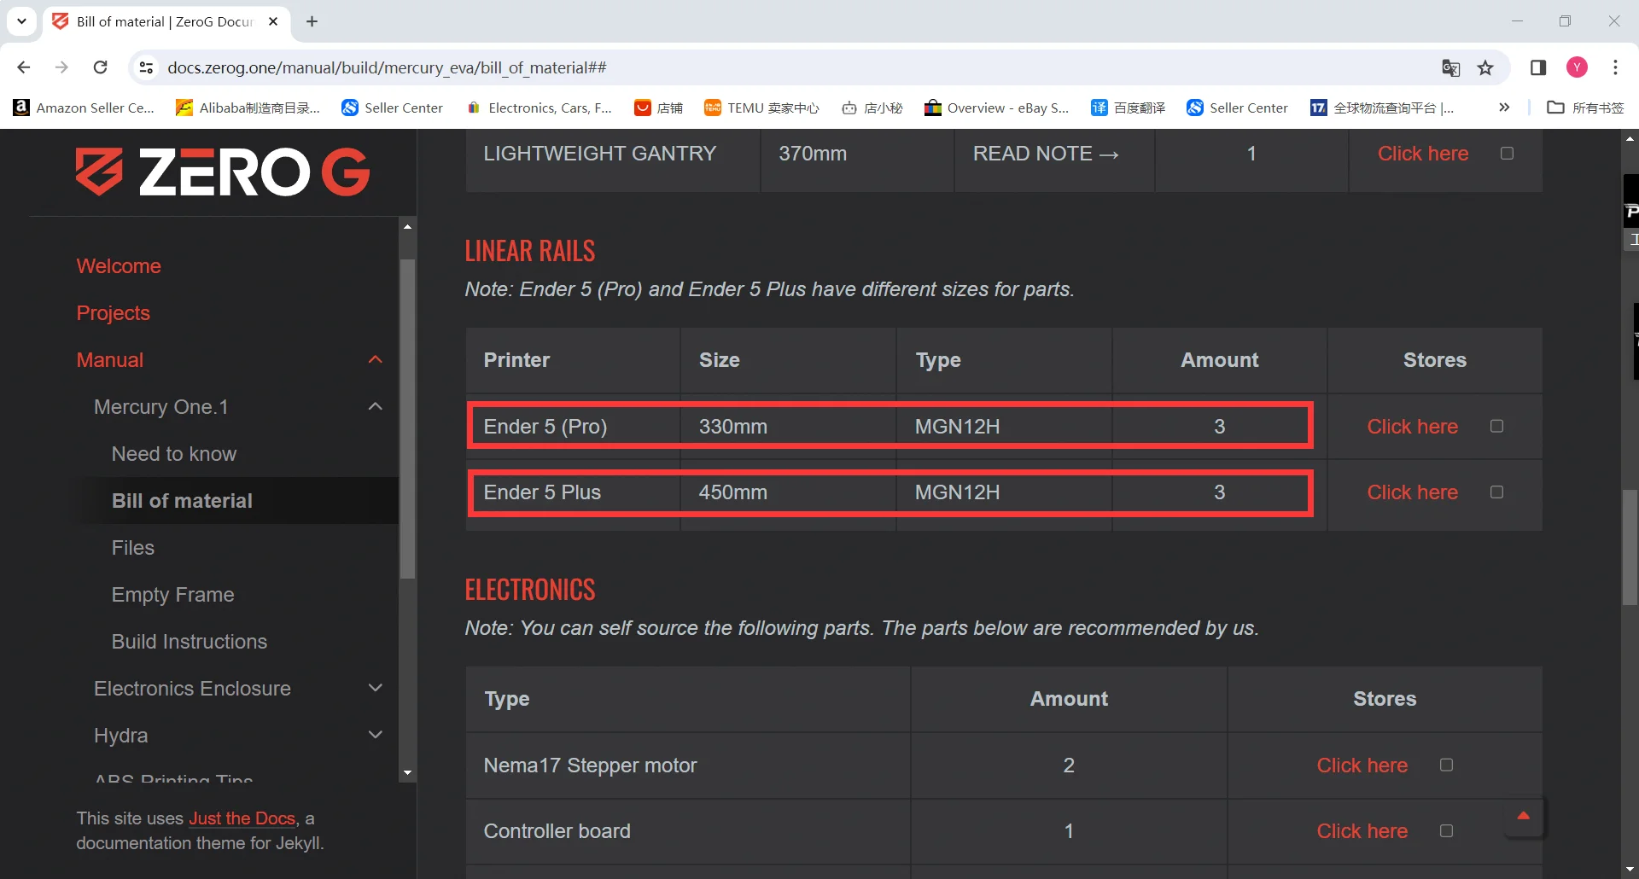
Task: Open the 全球物流查询平台 bookmark
Action: click(x=1383, y=108)
